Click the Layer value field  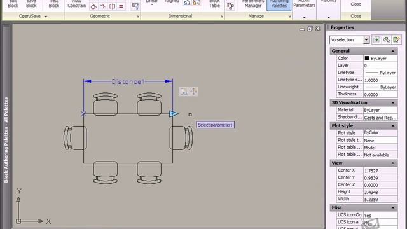[380, 66]
